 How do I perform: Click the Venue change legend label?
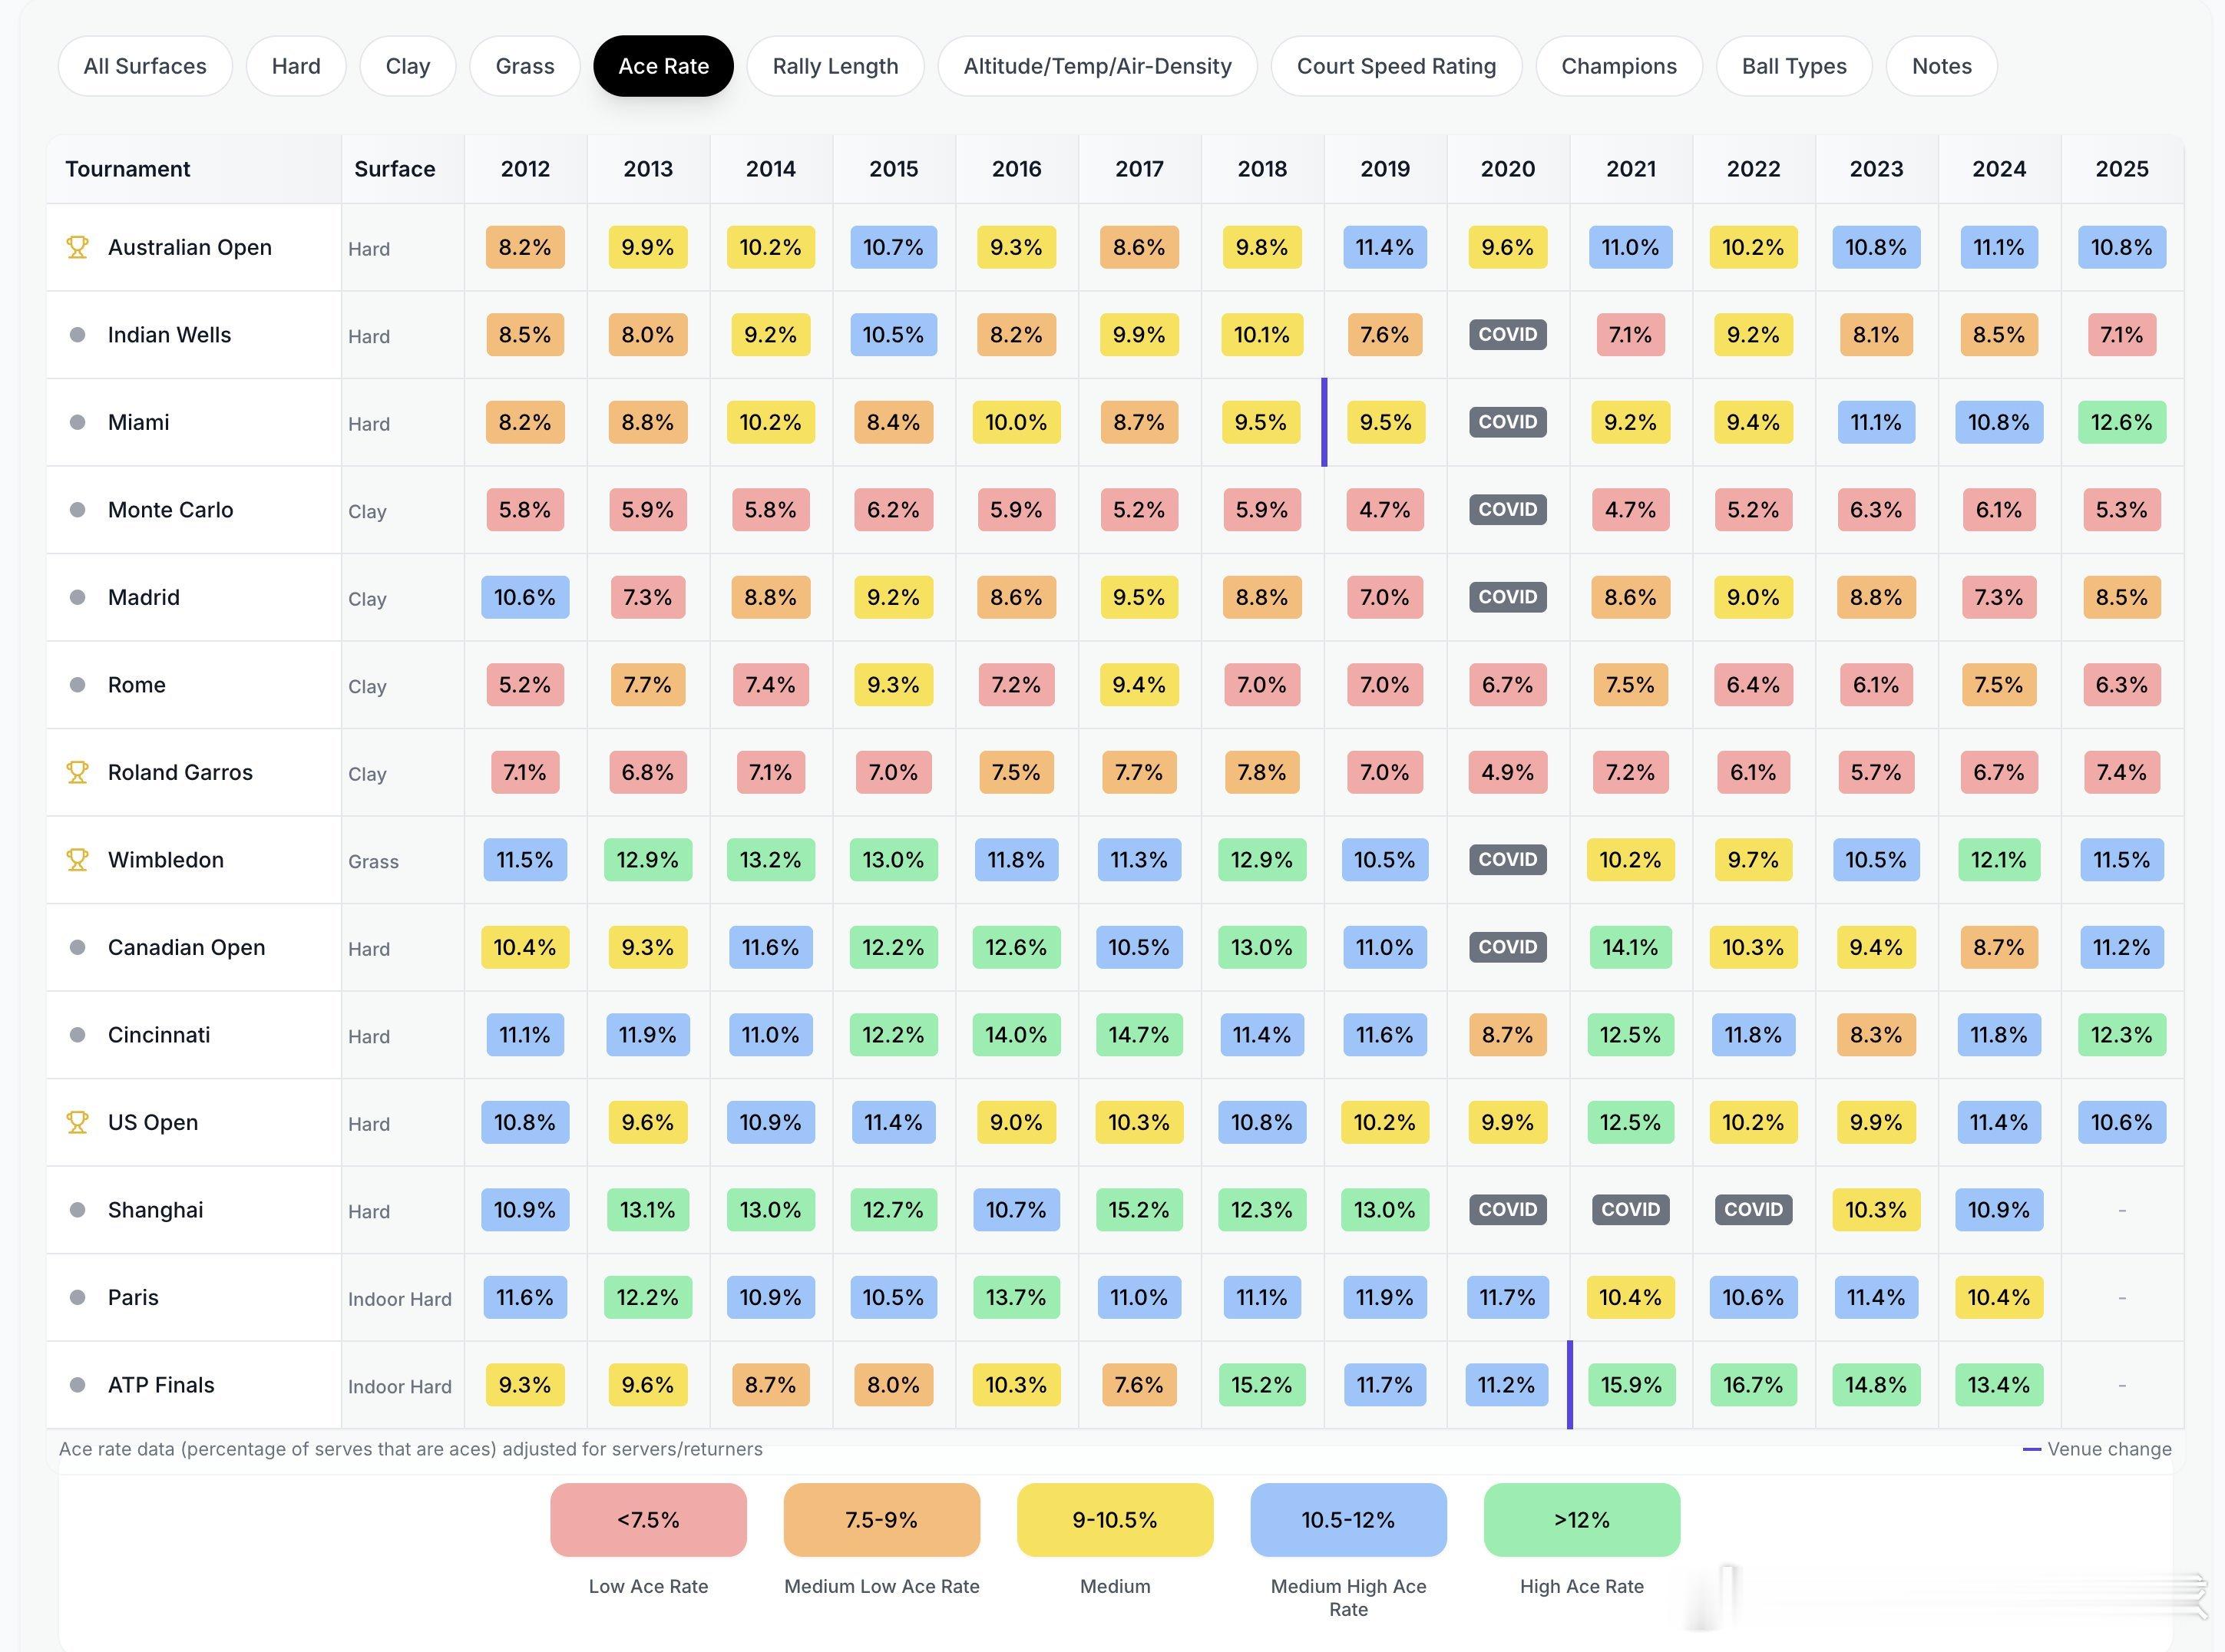2109,1449
